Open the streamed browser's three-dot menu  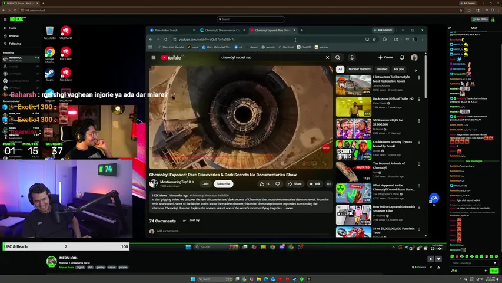[423, 39]
